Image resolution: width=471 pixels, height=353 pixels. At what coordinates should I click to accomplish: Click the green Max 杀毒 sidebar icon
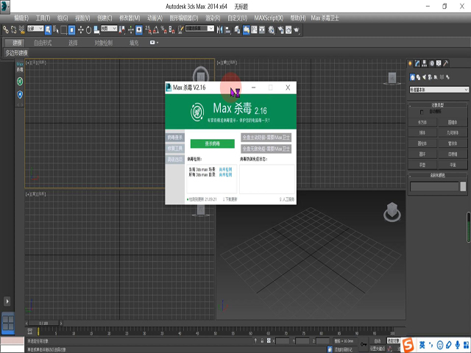tap(20, 82)
